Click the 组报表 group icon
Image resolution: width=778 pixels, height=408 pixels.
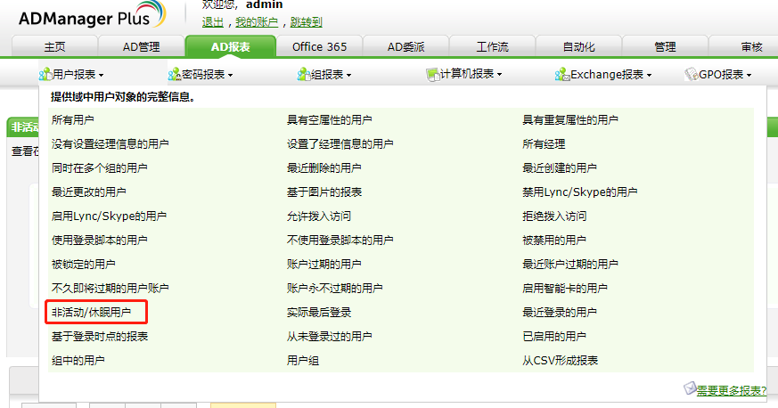pos(303,74)
